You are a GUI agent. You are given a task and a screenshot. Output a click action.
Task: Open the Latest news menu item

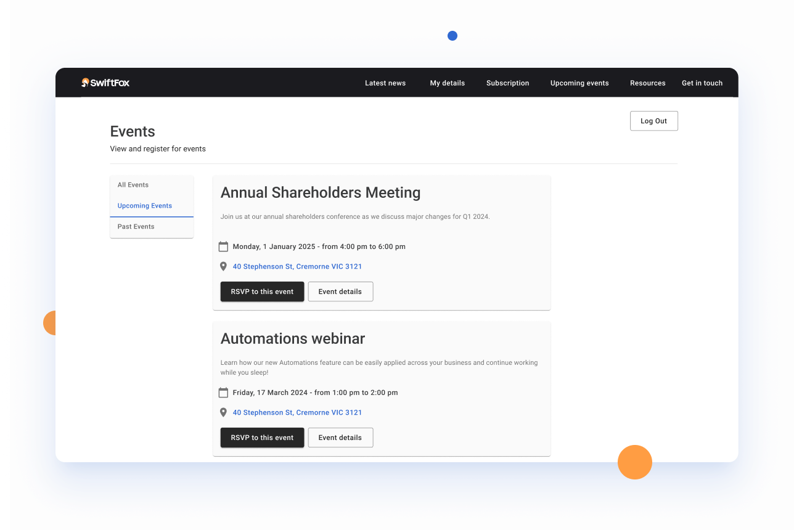click(385, 83)
